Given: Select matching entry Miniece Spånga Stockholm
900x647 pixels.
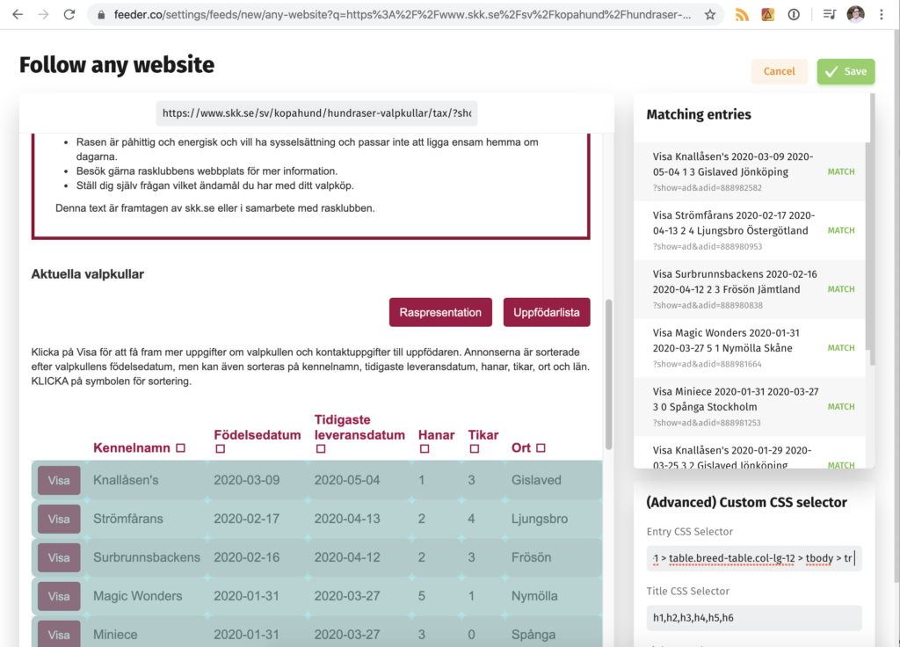Looking at the screenshot, I should click(x=750, y=406).
